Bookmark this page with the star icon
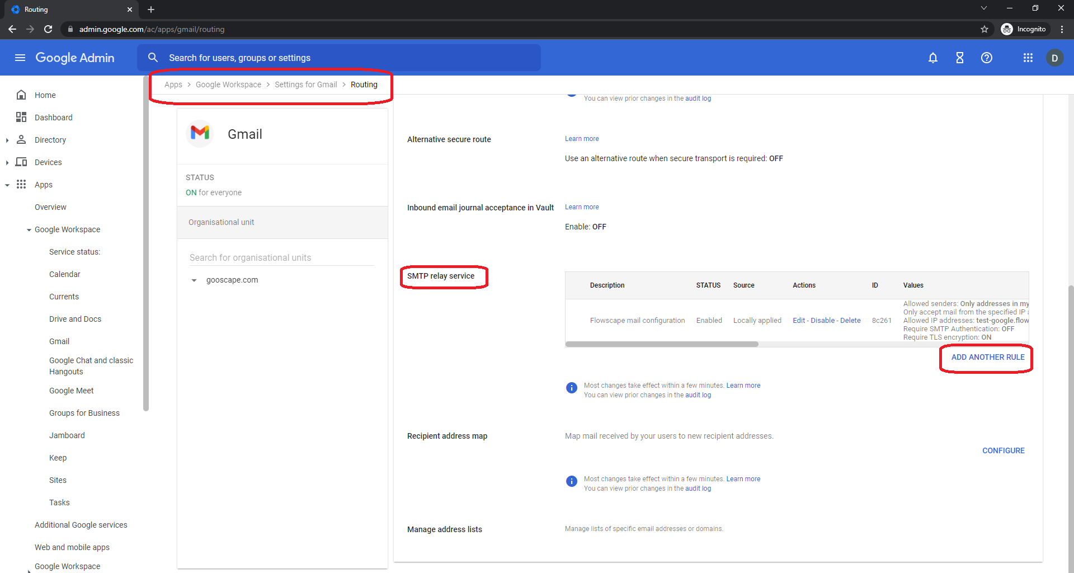The height and width of the screenshot is (573, 1074). pos(984,29)
